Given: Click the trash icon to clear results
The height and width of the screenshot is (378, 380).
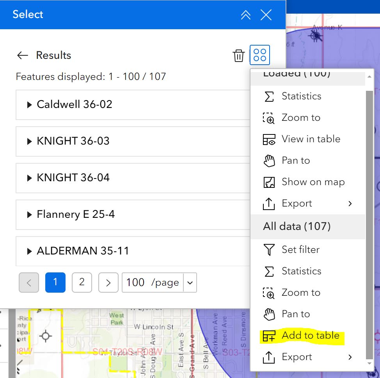Looking at the screenshot, I should (x=238, y=55).
